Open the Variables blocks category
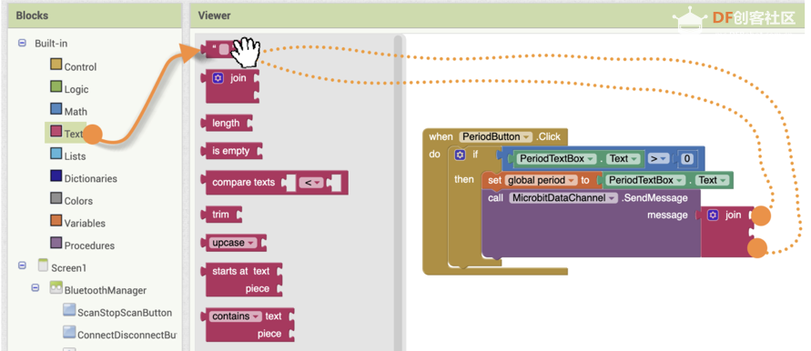Image resolution: width=811 pixels, height=351 pixels. tap(85, 223)
